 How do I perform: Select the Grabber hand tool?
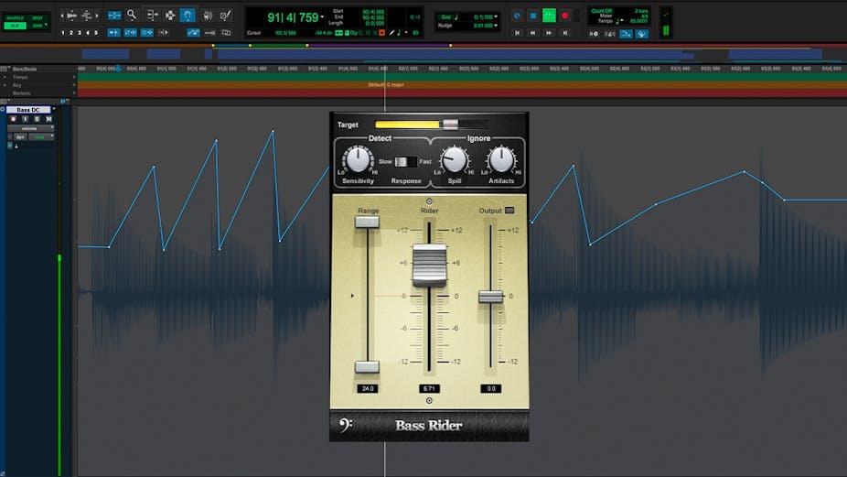click(188, 15)
